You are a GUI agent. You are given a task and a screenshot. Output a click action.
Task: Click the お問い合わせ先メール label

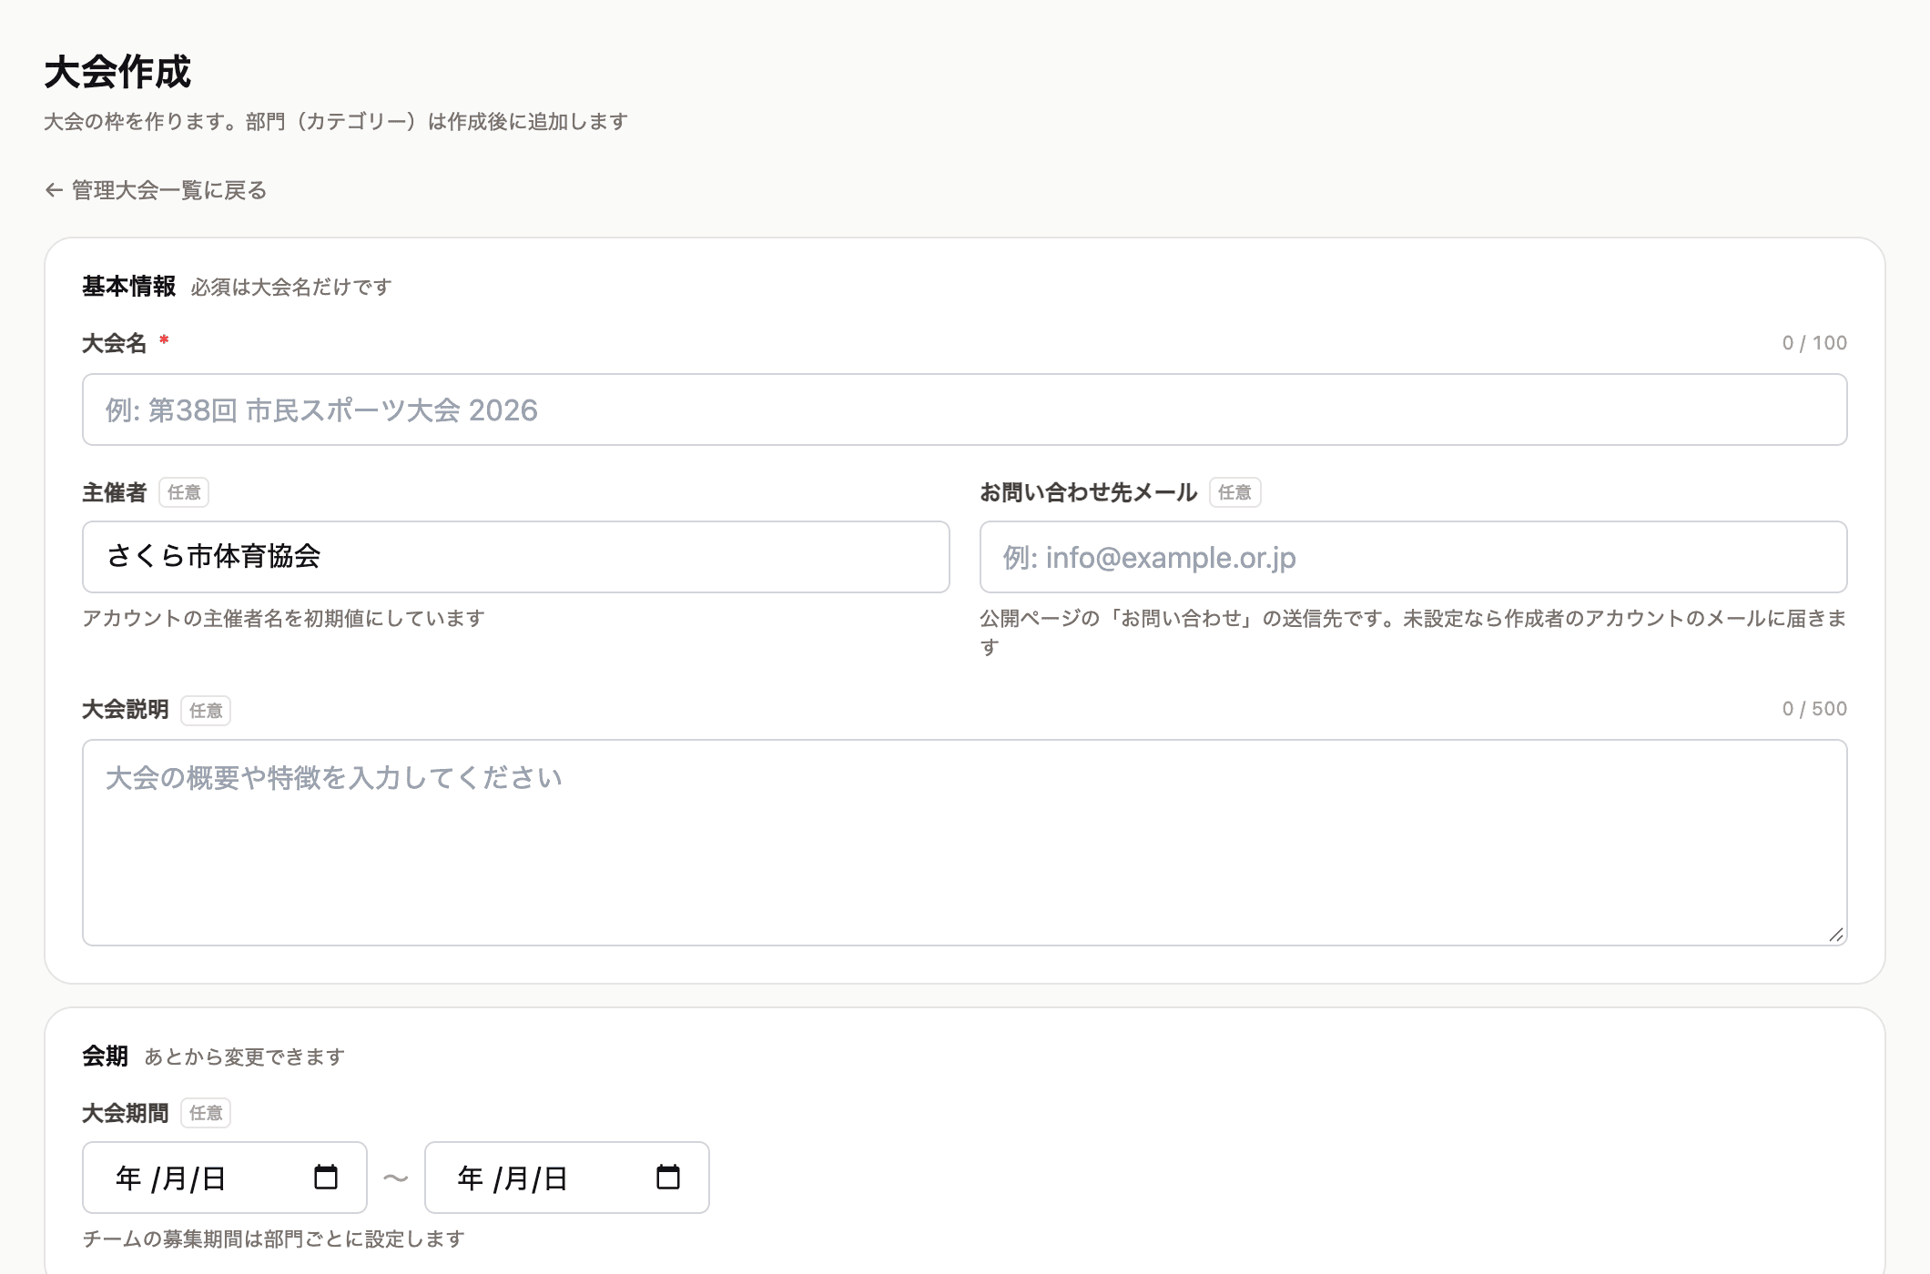click(1088, 492)
